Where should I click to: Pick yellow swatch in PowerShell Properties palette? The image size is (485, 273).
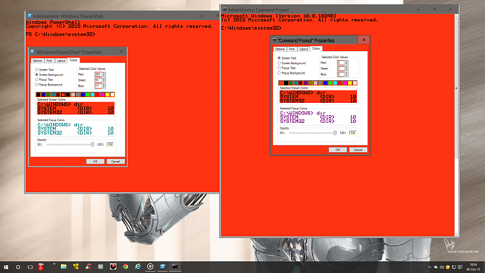click(x=107, y=94)
